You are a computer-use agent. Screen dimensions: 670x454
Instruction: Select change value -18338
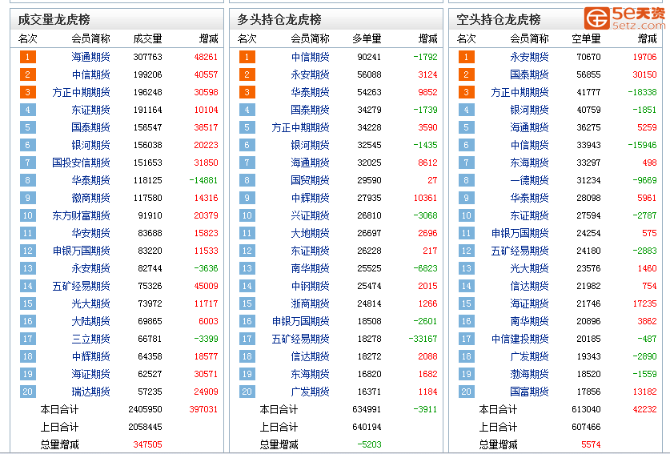[642, 92]
